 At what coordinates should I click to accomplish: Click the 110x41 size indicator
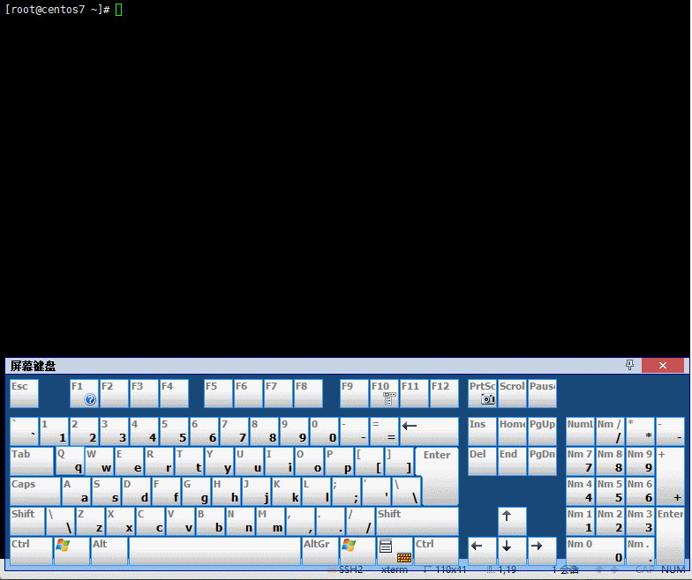coord(450,569)
